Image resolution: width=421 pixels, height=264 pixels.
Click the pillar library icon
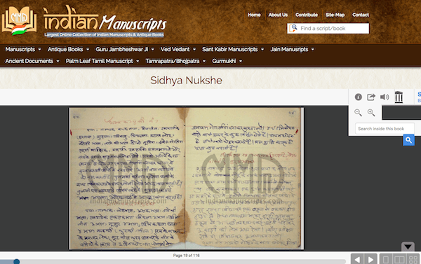[399, 97]
